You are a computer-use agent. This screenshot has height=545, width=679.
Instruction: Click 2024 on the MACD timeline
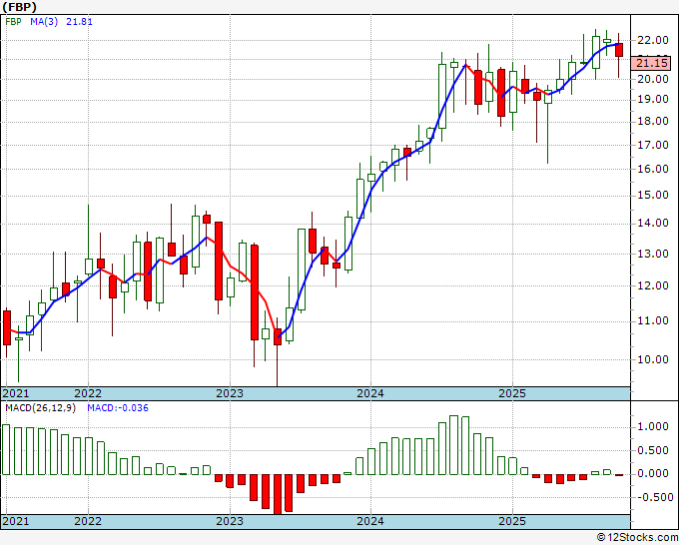(370, 521)
